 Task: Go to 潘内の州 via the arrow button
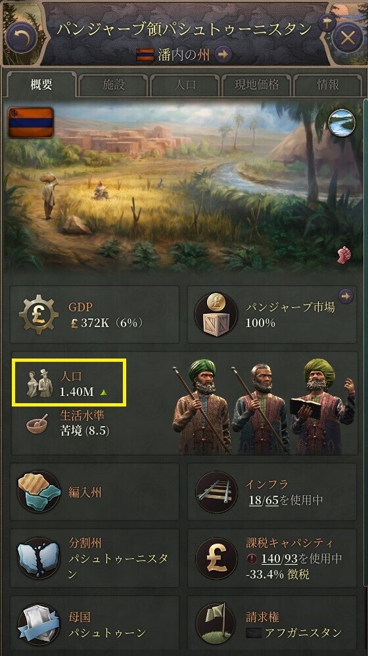click(223, 54)
